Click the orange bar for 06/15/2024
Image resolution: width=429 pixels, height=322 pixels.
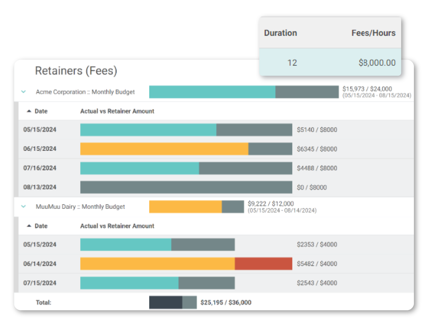(164, 149)
